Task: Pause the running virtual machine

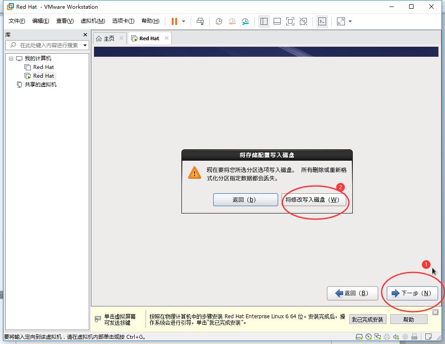Action: point(174,21)
